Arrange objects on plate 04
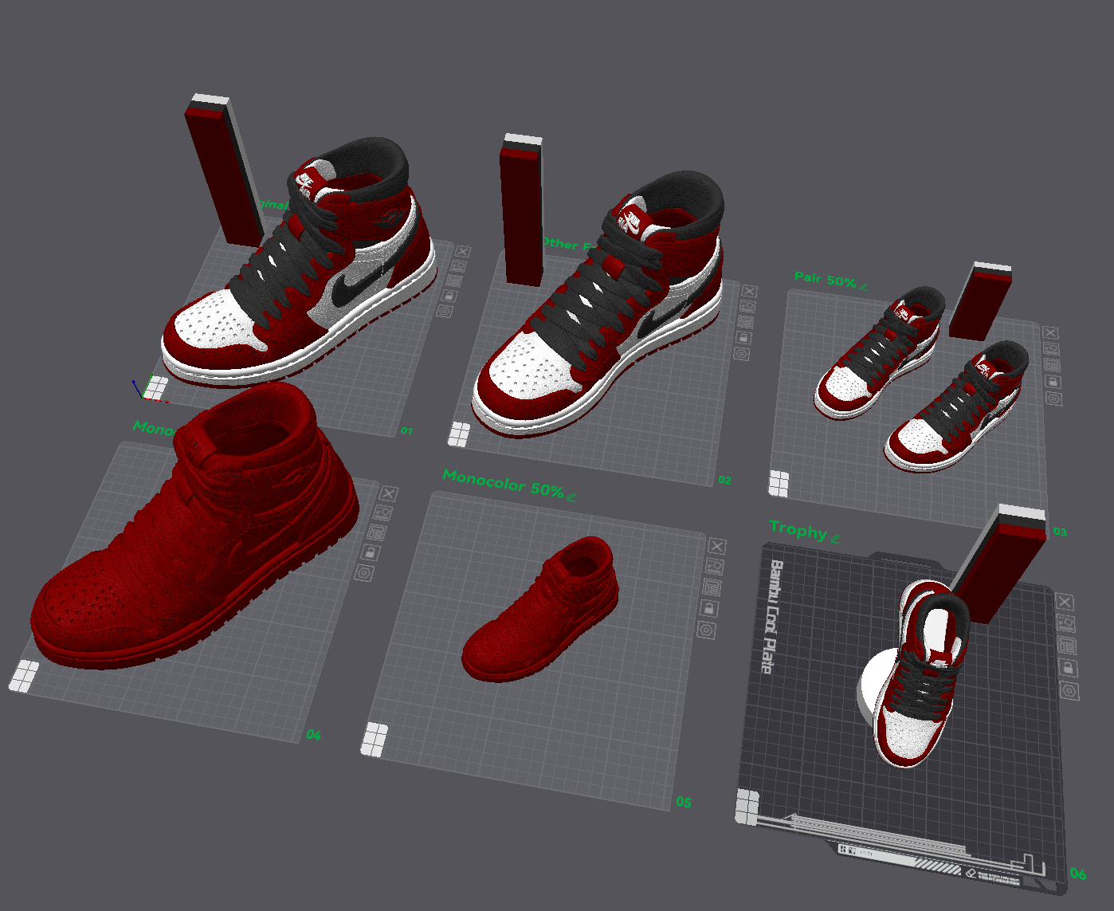 click(376, 532)
